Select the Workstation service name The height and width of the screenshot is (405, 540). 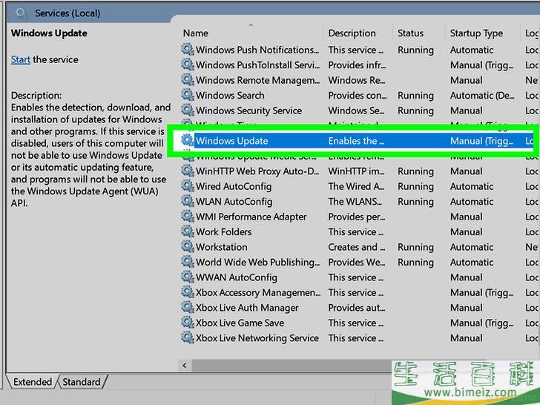(x=222, y=247)
